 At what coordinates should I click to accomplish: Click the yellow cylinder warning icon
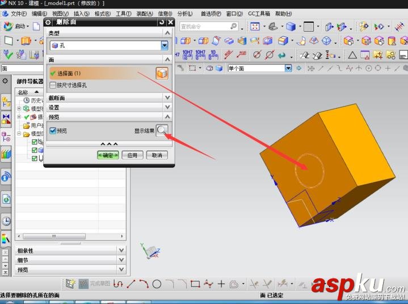point(392,41)
